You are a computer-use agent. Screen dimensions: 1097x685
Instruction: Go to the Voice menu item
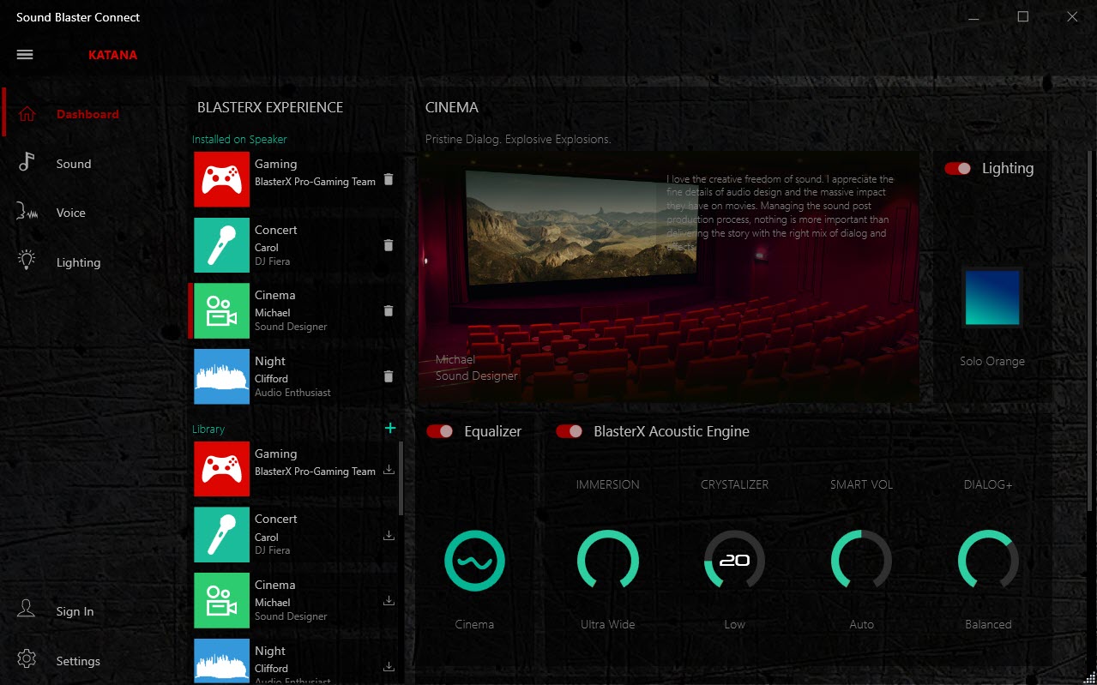point(71,213)
